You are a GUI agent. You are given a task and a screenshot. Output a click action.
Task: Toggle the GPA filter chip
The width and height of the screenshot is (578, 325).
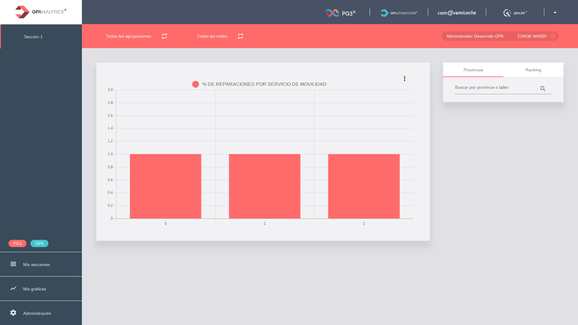point(39,243)
